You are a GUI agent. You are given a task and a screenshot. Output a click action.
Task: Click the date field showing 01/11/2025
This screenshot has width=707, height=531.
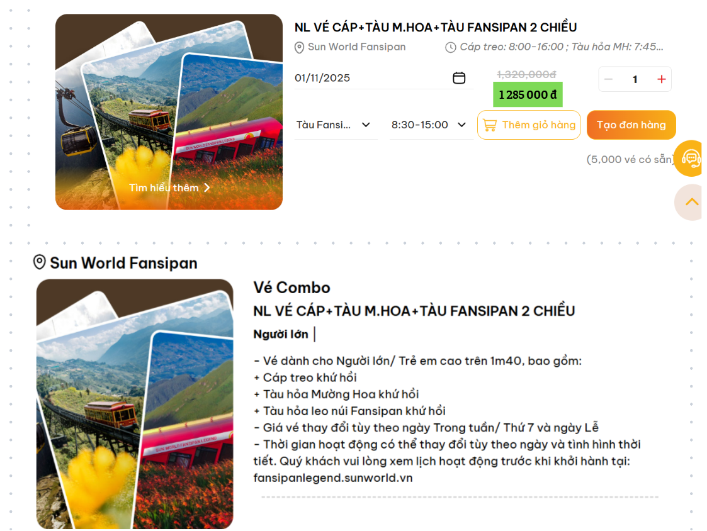(x=383, y=78)
